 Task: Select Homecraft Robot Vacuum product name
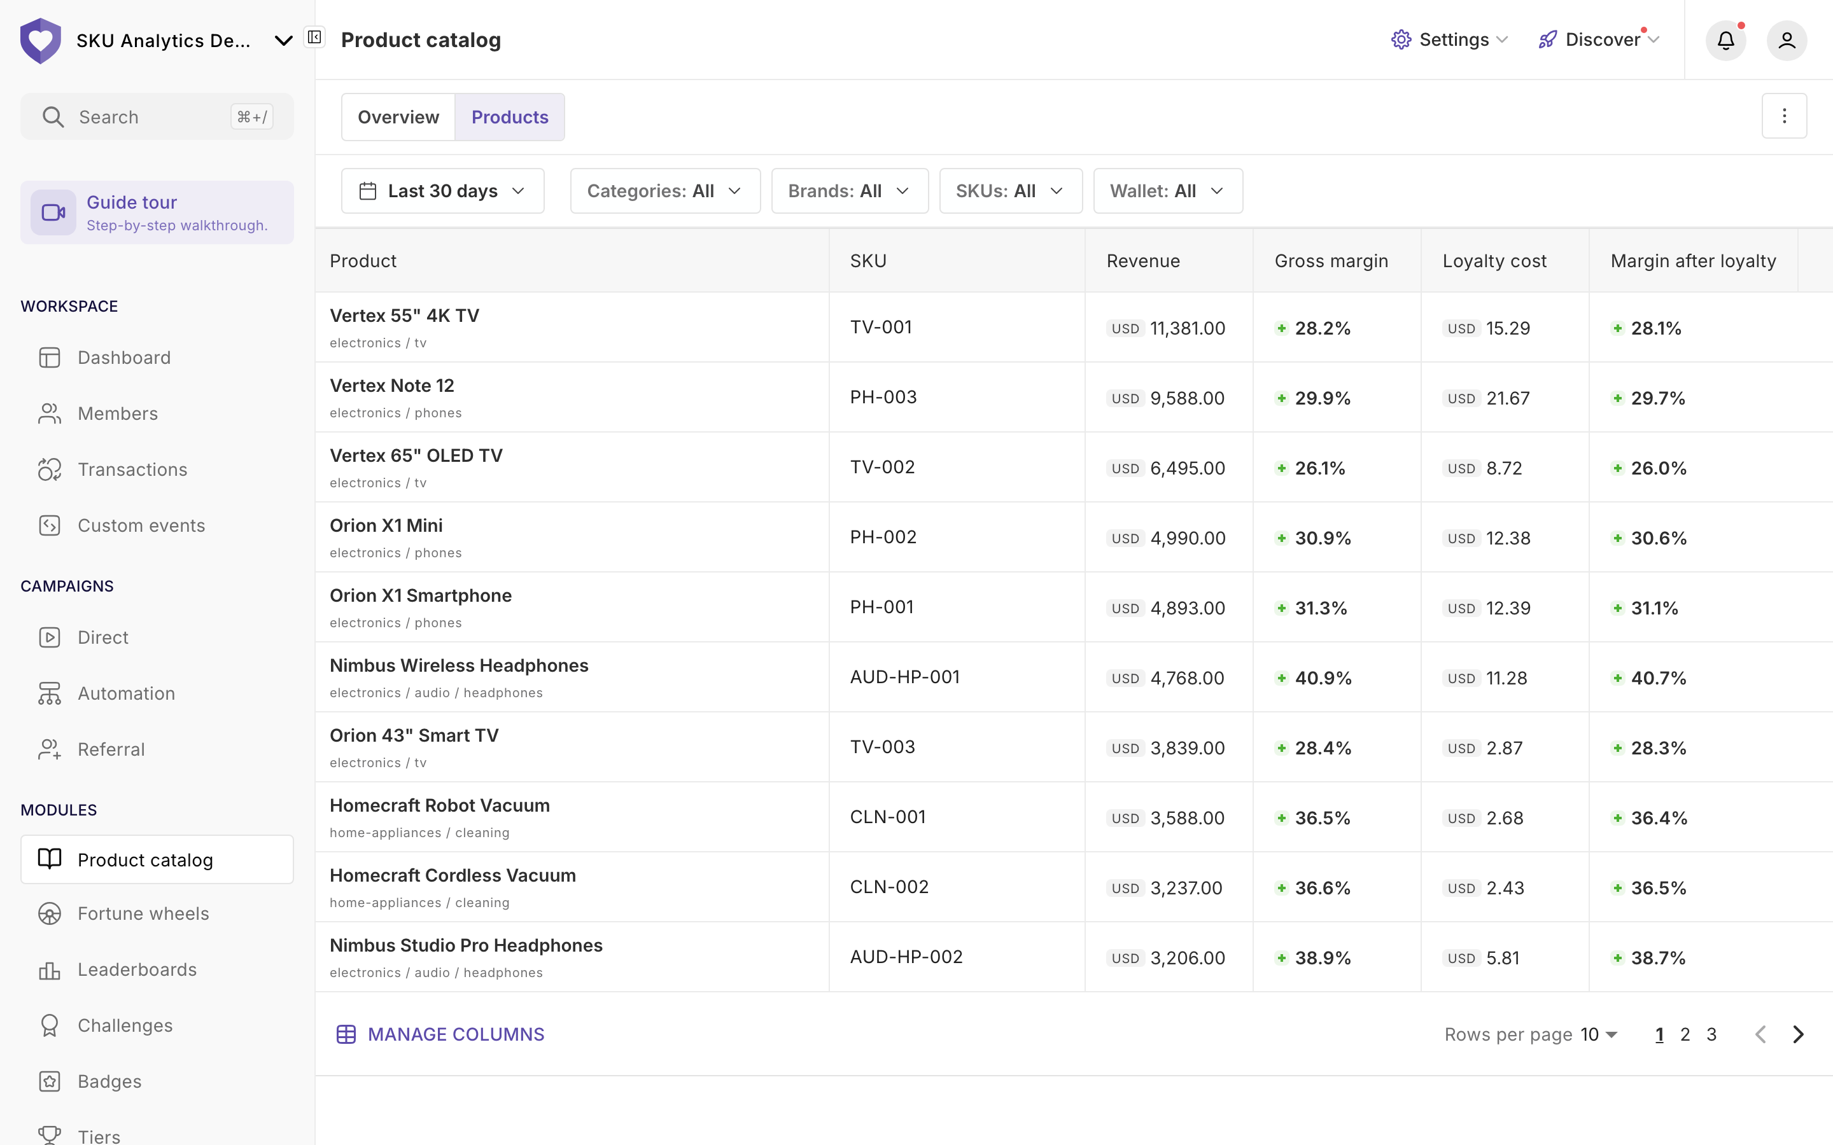point(439,806)
